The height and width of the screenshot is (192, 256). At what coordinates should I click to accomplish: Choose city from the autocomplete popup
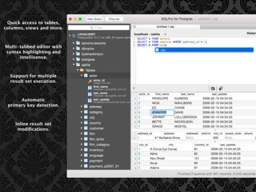(204, 50)
